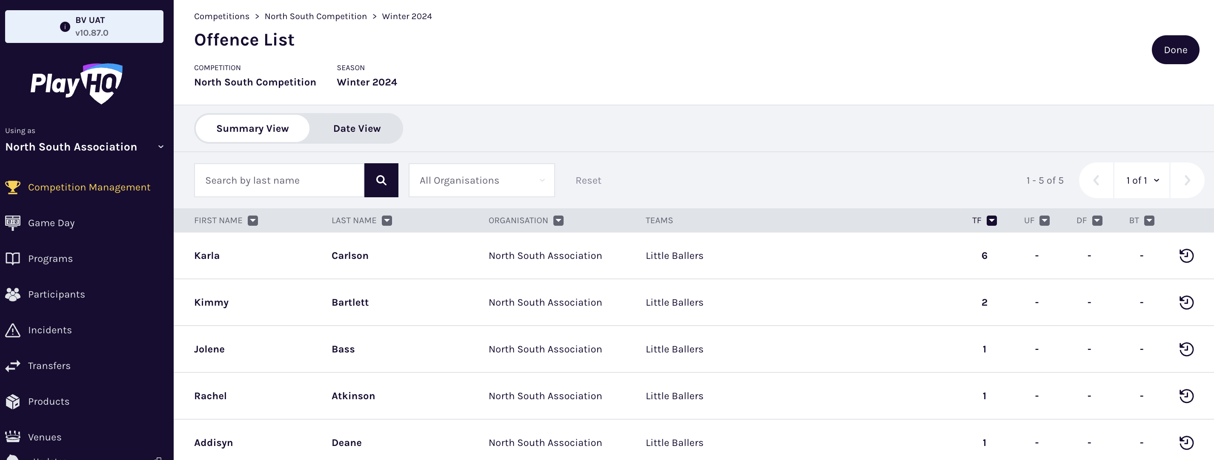Open the Participants menu item

57,294
